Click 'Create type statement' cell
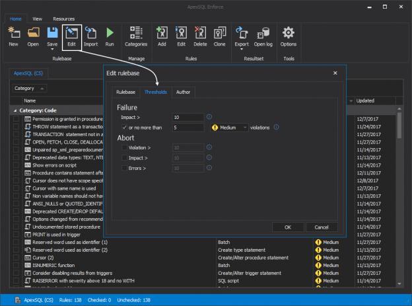Screen dimensions: 412x306 242,250
